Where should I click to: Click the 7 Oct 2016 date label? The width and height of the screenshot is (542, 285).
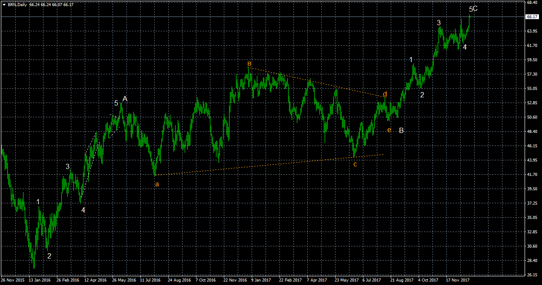[x=206, y=281]
